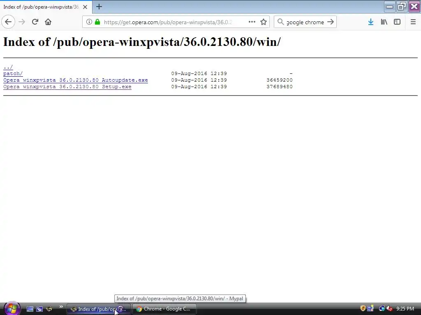Open page actions three-dot menu
Image resolution: width=421 pixels, height=315 pixels.
pyautogui.click(x=252, y=22)
